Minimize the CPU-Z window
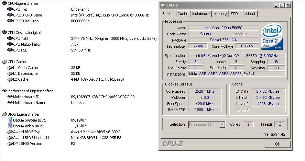This screenshot has width=305, height=161. (276, 5)
